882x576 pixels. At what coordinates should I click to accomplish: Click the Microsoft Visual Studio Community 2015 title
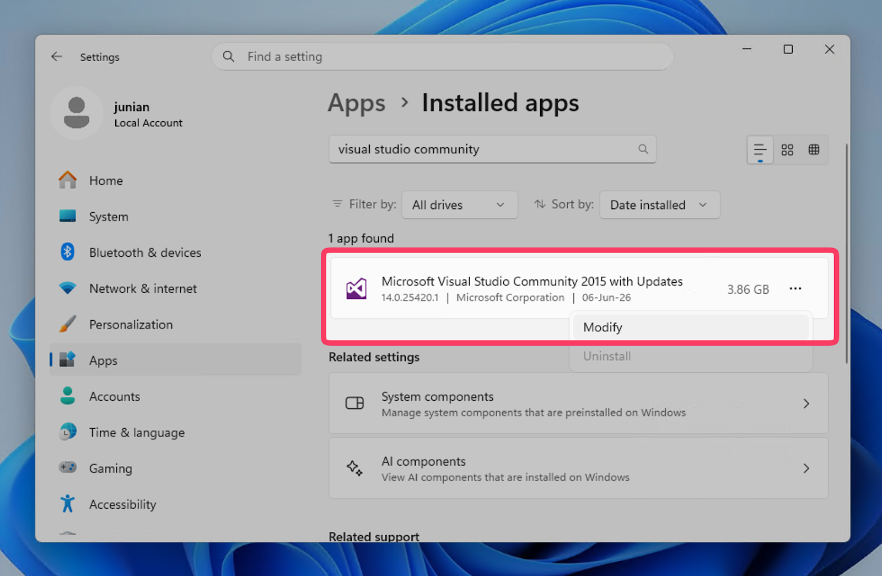(x=532, y=281)
